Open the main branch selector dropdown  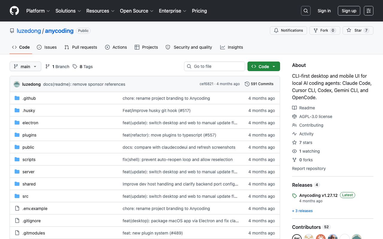(x=25, y=66)
